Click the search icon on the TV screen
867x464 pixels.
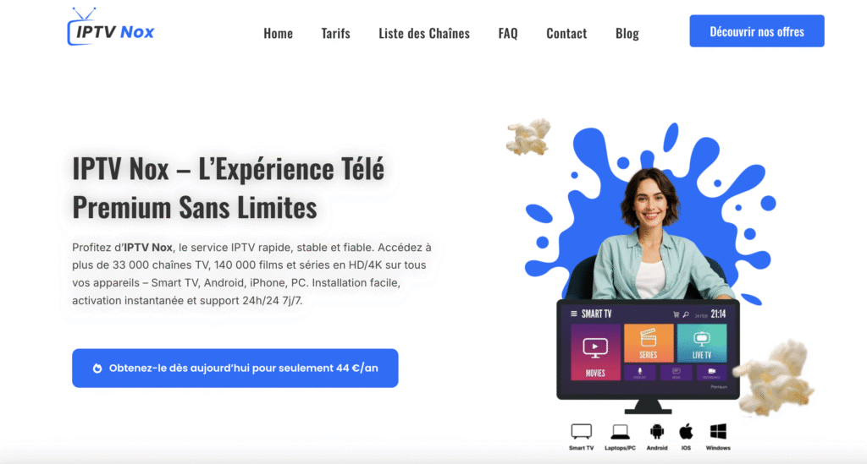[686, 314]
